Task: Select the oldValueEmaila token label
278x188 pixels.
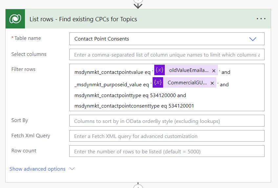Action: point(188,70)
